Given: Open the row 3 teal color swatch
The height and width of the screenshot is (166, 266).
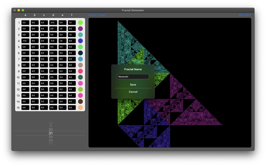Looking at the screenshot, I should pyautogui.click(x=80, y=35).
